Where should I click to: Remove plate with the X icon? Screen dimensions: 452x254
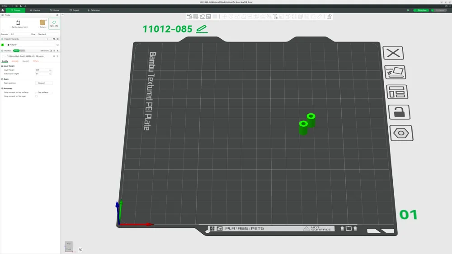(393, 53)
